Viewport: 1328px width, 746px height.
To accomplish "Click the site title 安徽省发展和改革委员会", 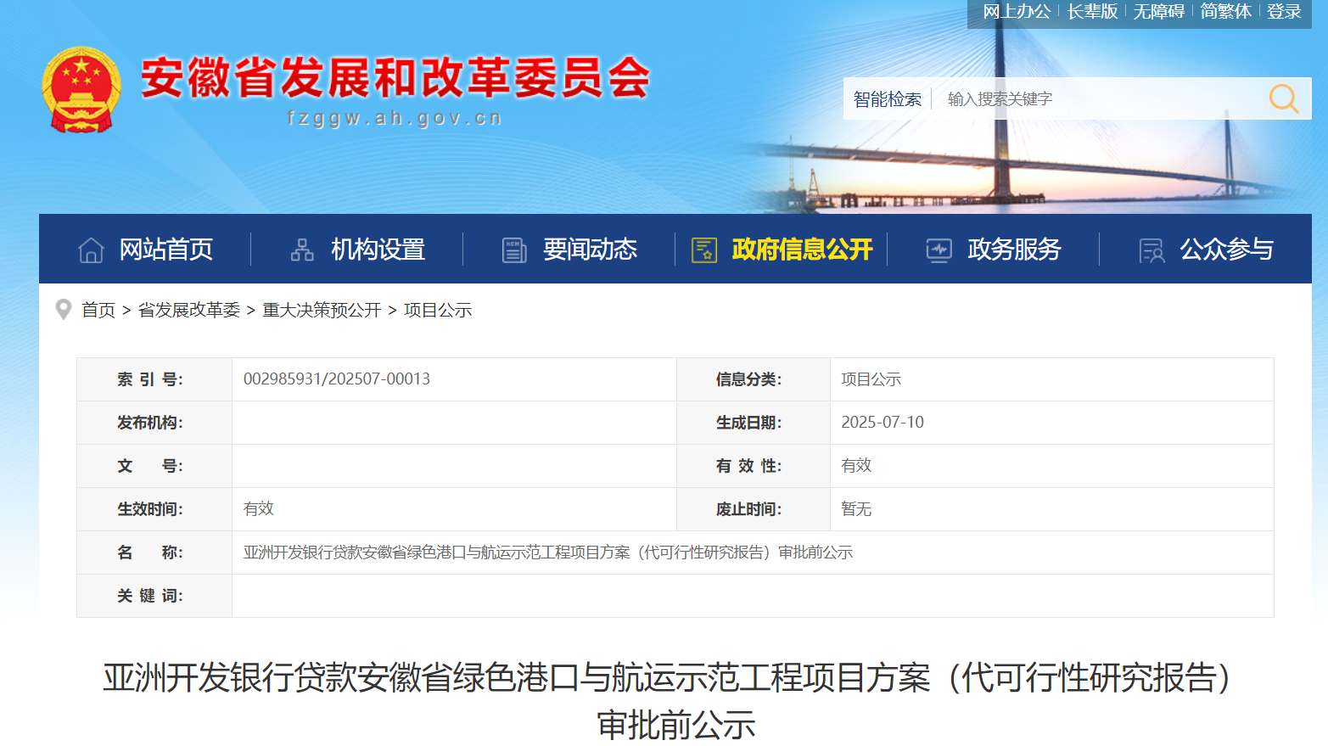I will click(395, 78).
